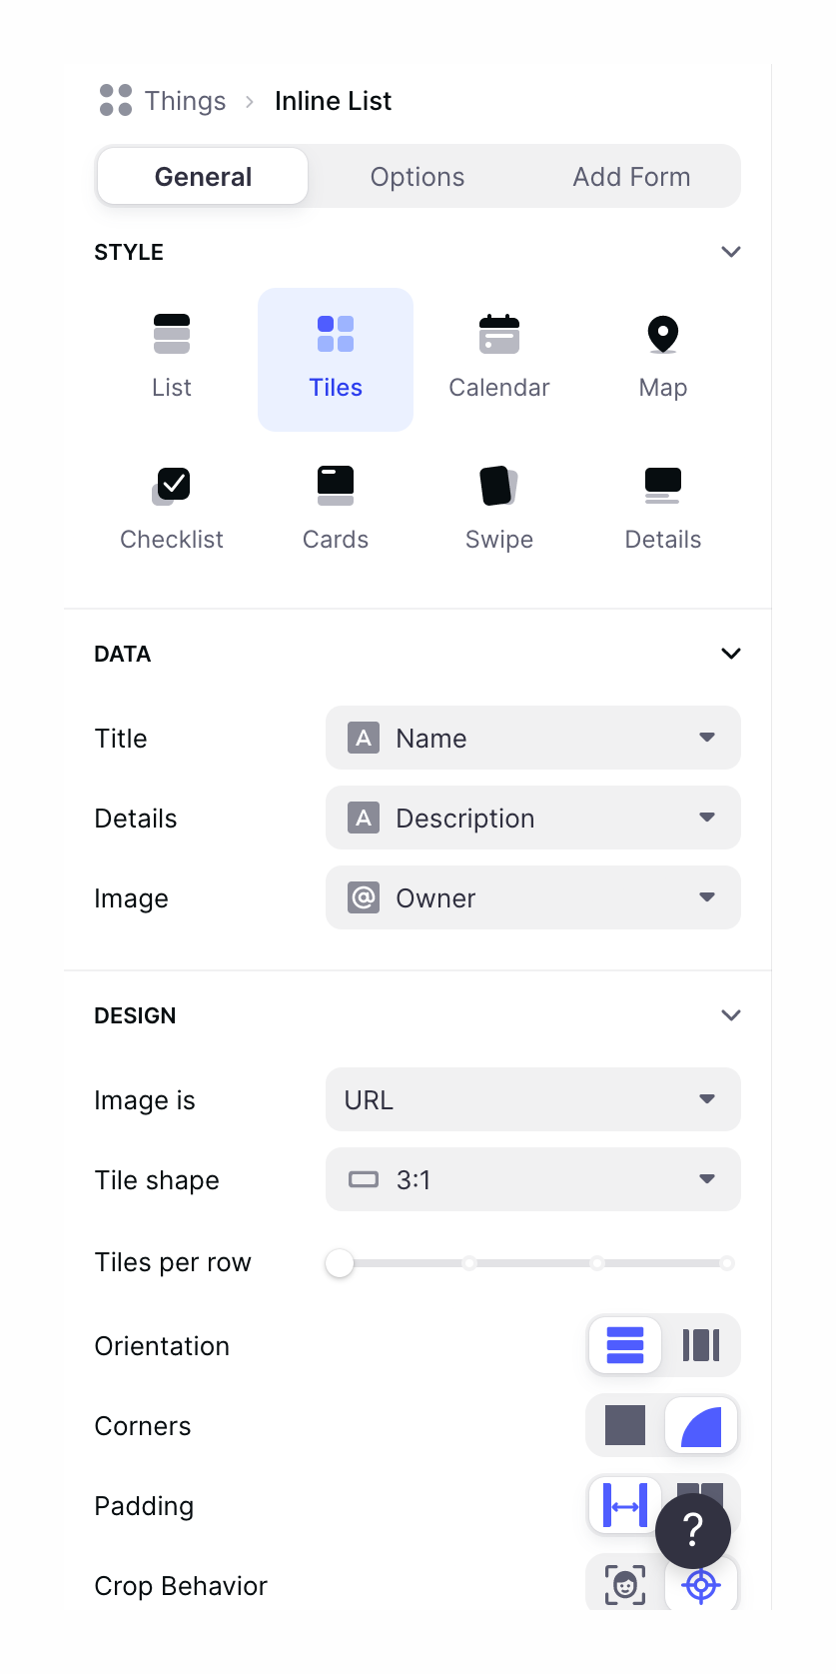The image size is (836, 1674).
Task: Open the Image is URL selector
Action: (532, 1099)
